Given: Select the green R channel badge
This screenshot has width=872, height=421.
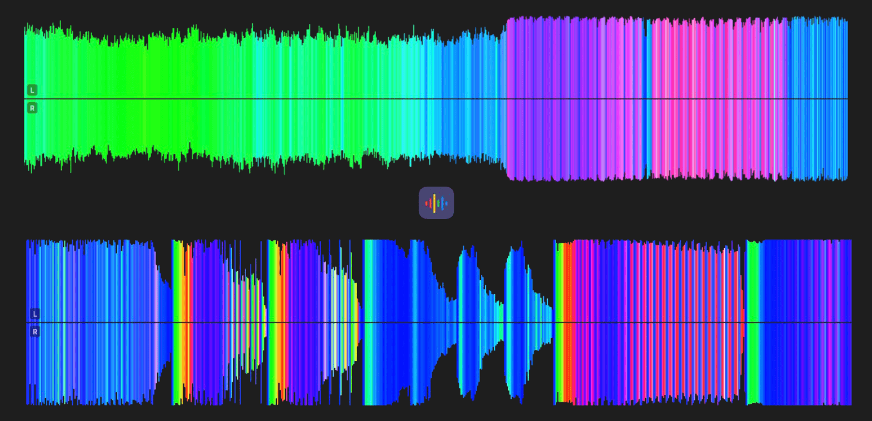Looking at the screenshot, I should click(x=32, y=108).
